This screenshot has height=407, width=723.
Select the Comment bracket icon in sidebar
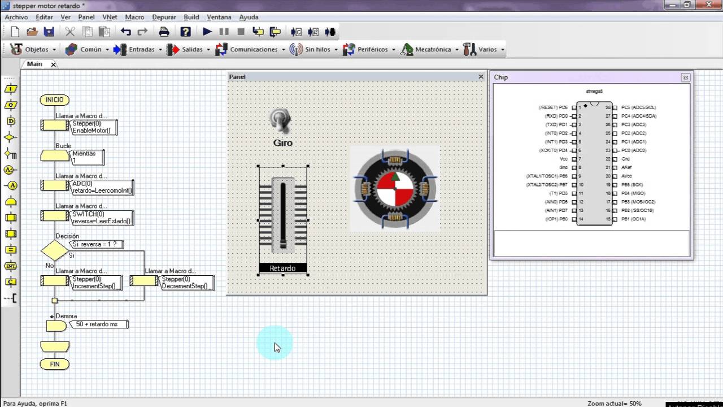coord(10,298)
